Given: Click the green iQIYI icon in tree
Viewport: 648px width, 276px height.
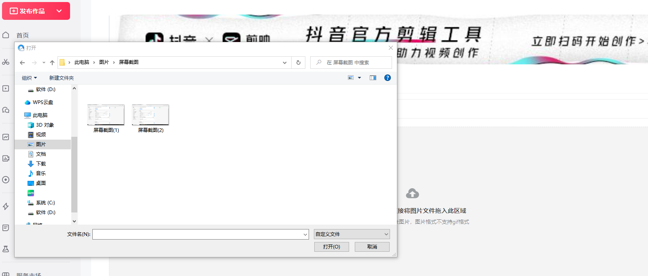Looking at the screenshot, I should (31, 193).
